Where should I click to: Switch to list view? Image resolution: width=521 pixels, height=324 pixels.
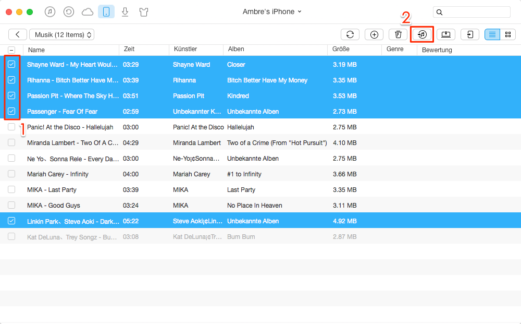click(492, 34)
